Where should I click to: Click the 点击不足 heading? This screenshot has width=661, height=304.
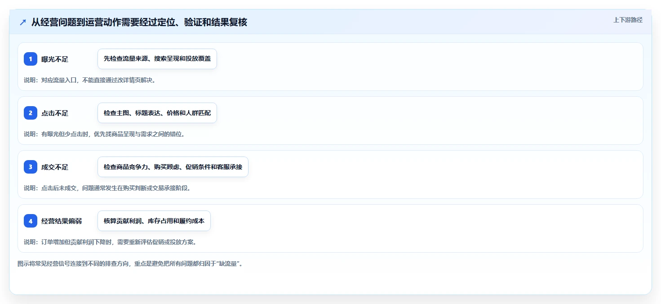point(55,113)
